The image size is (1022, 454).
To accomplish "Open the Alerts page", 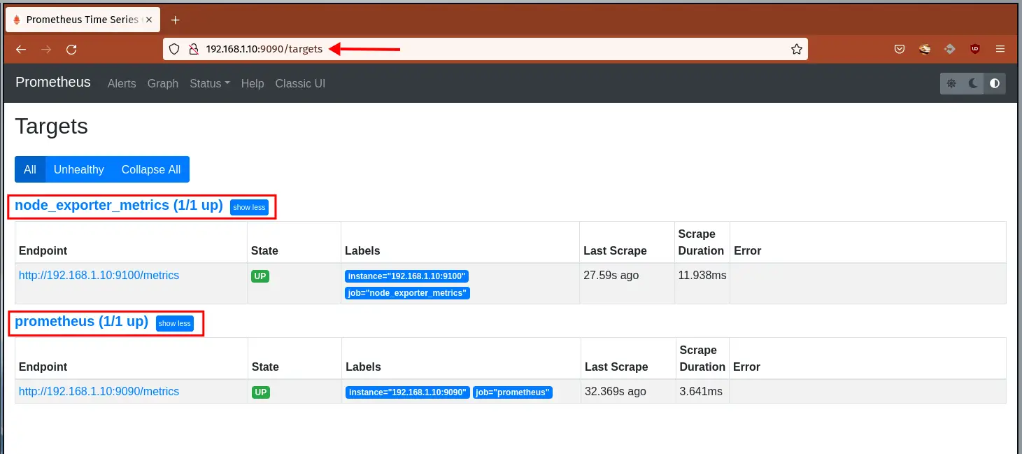I will point(122,83).
